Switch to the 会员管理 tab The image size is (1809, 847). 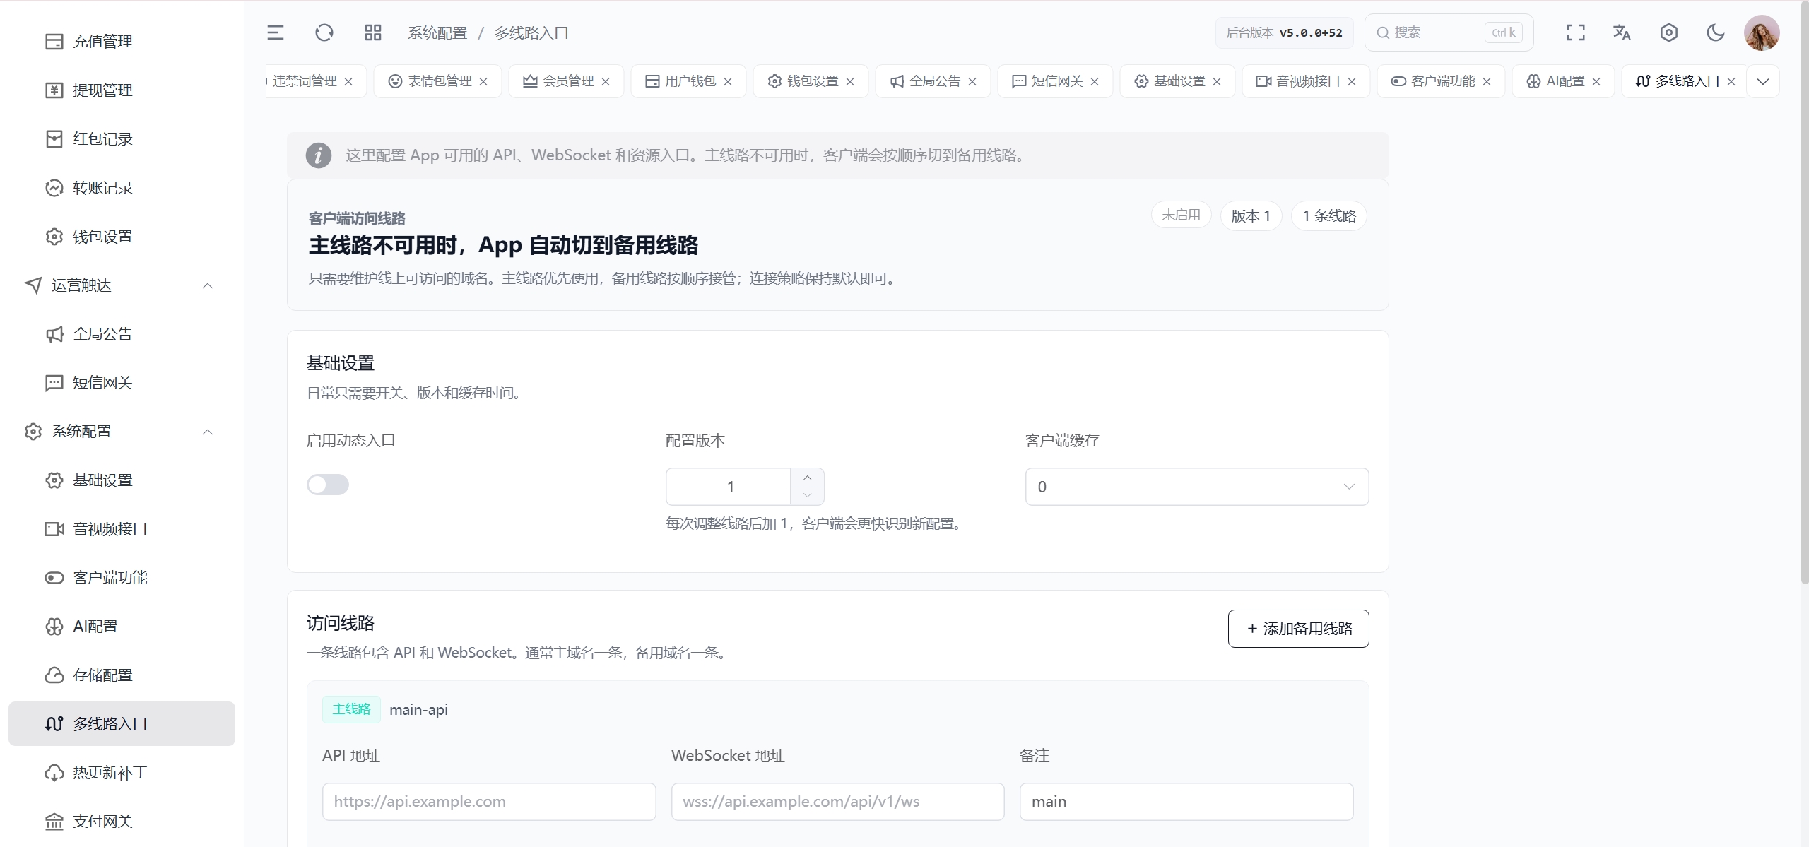[567, 81]
